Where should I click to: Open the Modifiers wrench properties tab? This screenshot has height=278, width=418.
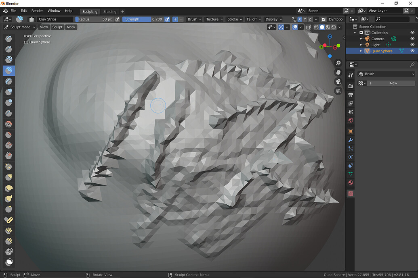pyautogui.click(x=351, y=140)
